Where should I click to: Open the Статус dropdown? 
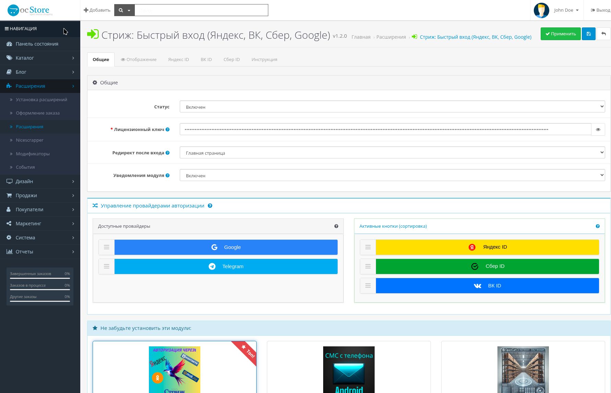point(392,107)
